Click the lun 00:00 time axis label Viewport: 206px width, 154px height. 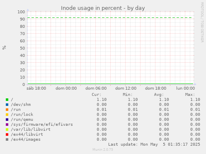coord(185,88)
